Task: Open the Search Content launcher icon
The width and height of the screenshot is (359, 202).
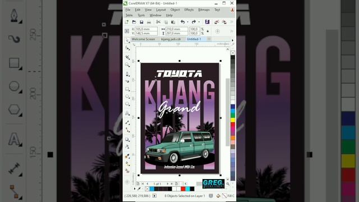Action: coord(207,22)
